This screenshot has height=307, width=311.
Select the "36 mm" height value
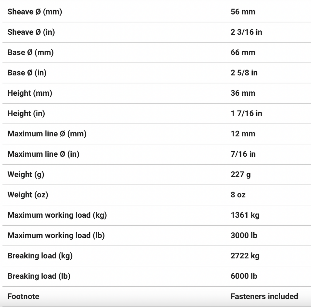click(243, 93)
